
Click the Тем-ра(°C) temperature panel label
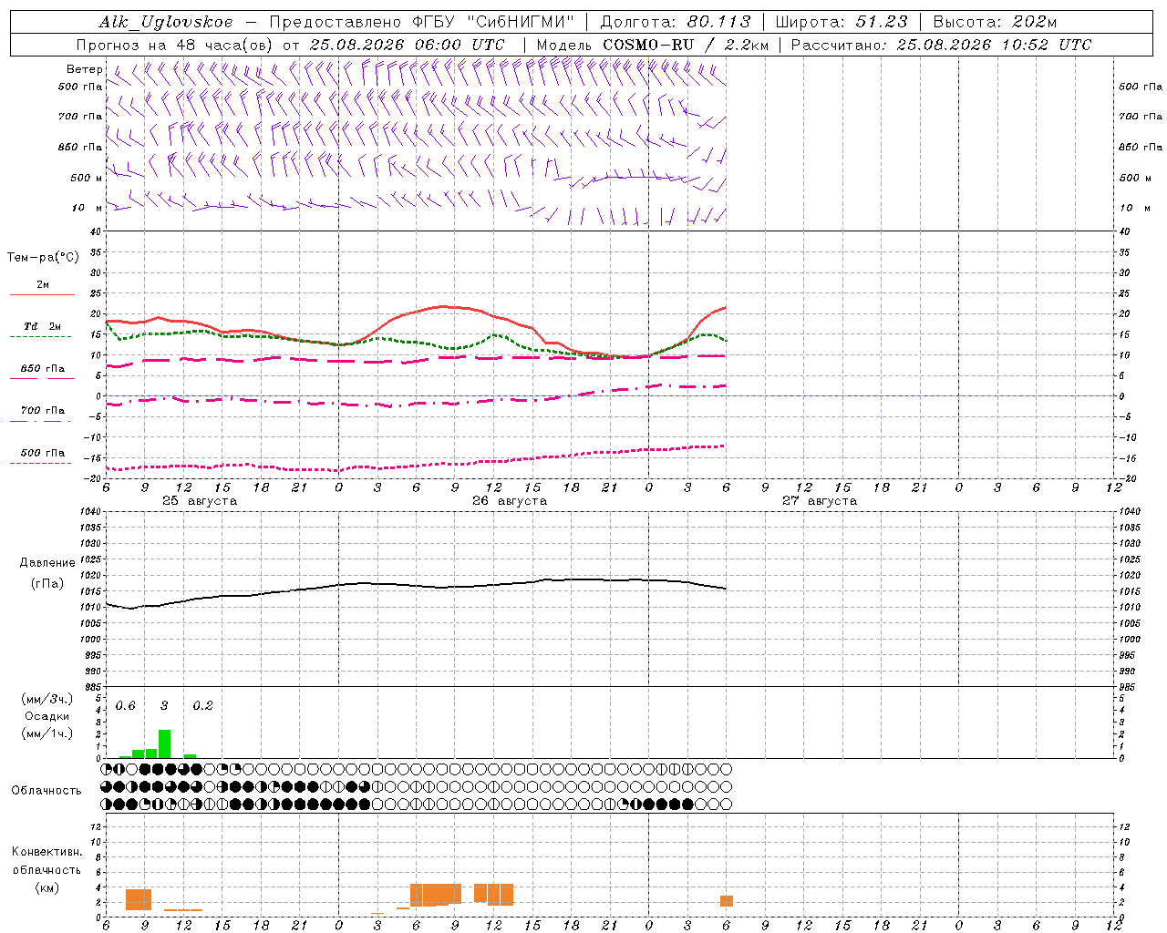pos(43,258)
